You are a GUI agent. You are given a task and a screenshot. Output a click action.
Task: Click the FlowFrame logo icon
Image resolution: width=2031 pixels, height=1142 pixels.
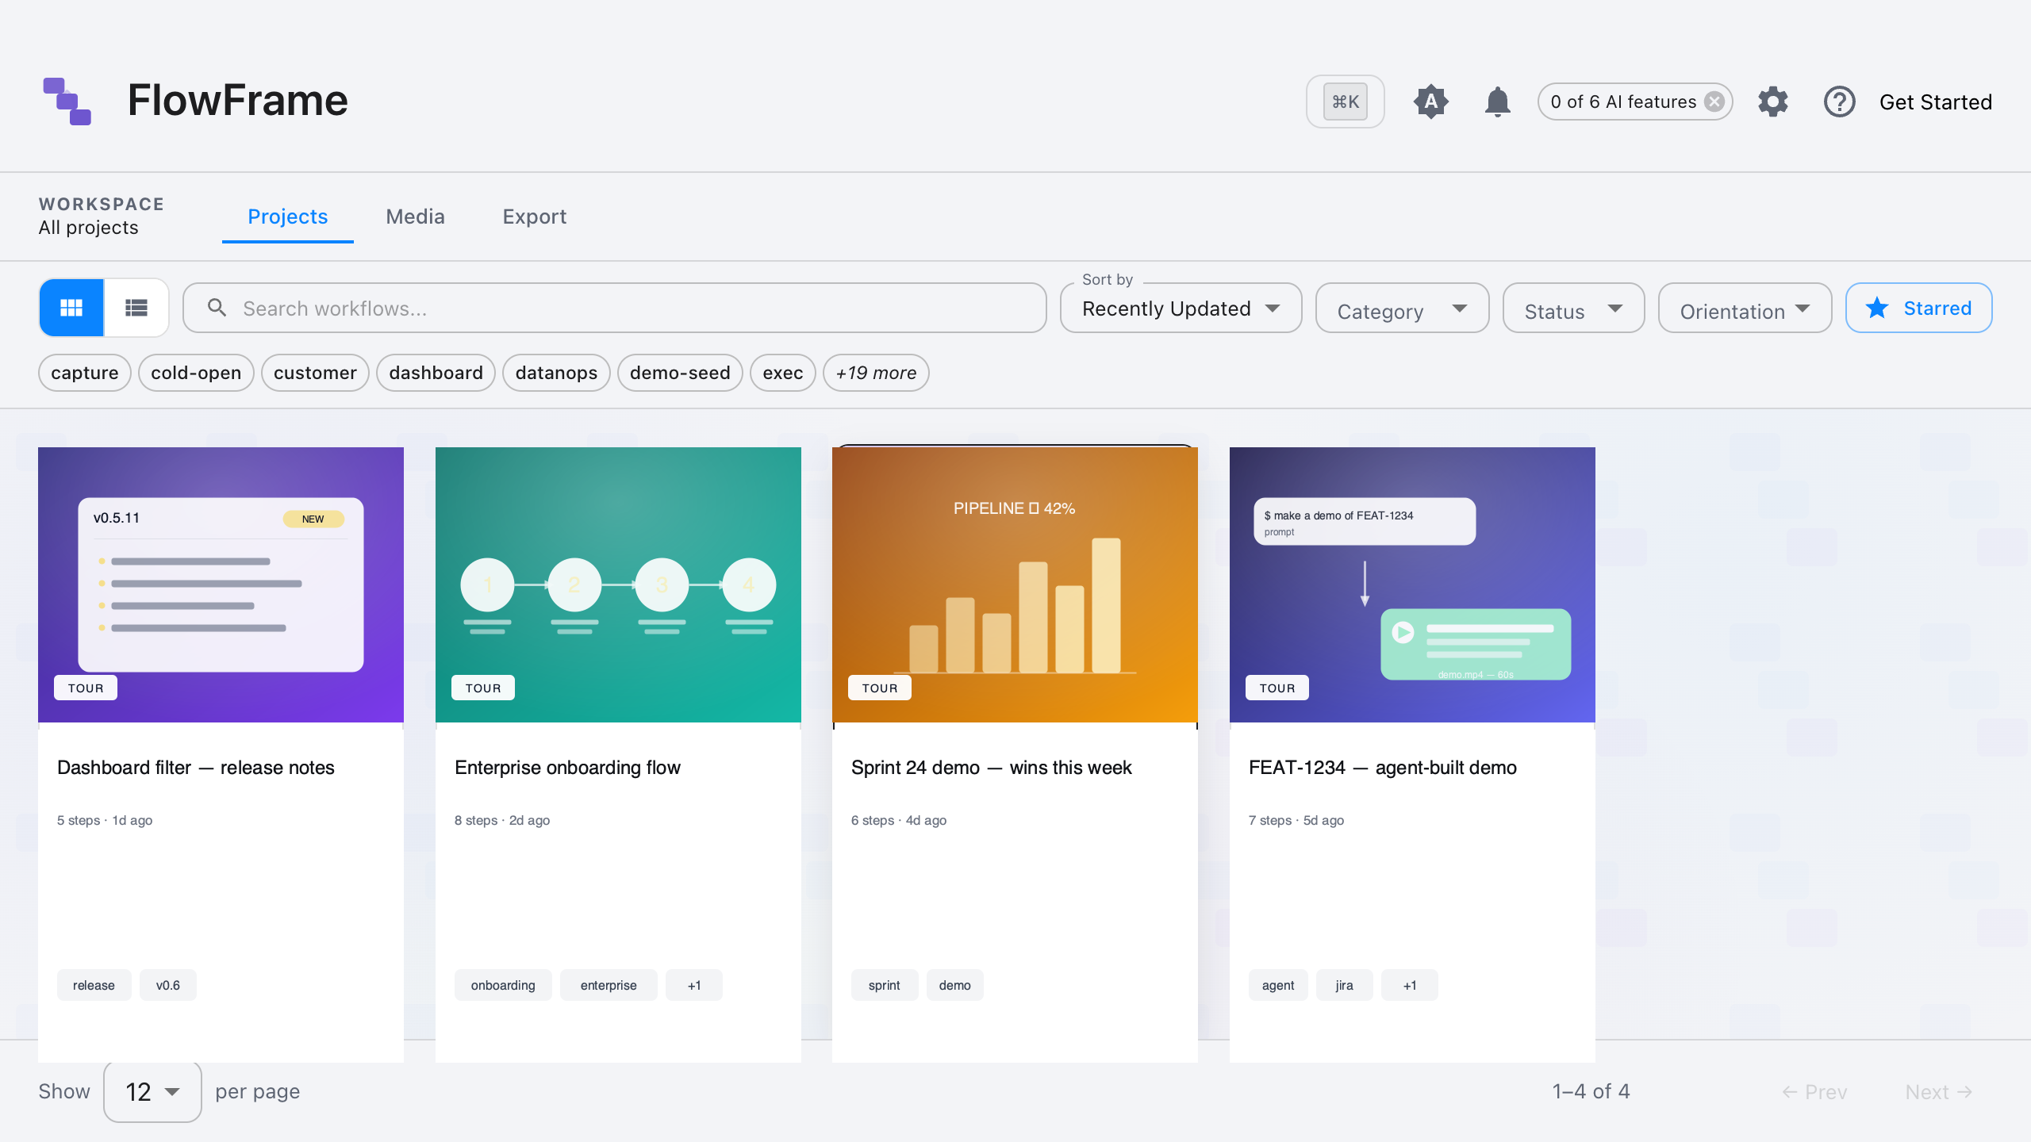[67, 101]
